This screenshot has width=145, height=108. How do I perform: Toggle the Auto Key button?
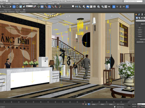point(134,104)
